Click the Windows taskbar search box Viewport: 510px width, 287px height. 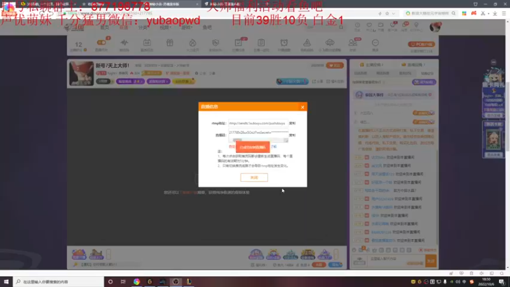[x=59, y=281]
